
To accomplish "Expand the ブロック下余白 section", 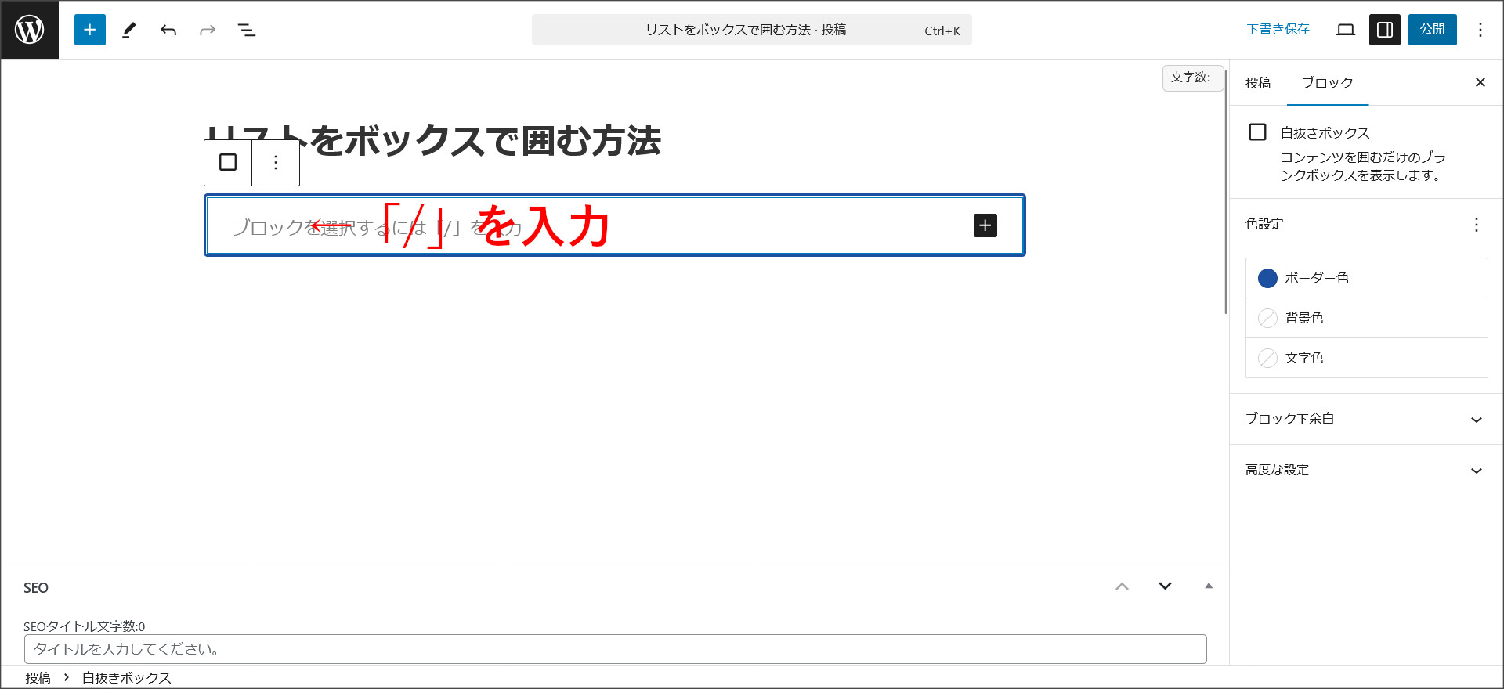I will [x=1366, y=419].
